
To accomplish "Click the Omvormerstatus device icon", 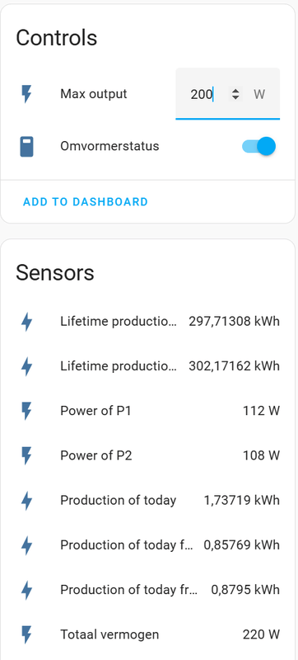I will point(27,147).
